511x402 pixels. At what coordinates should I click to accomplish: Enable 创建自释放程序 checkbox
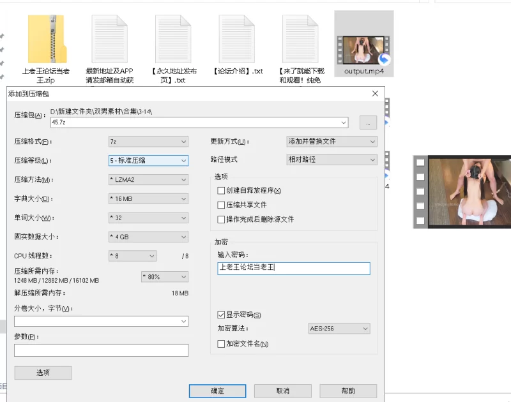[221, 191]
